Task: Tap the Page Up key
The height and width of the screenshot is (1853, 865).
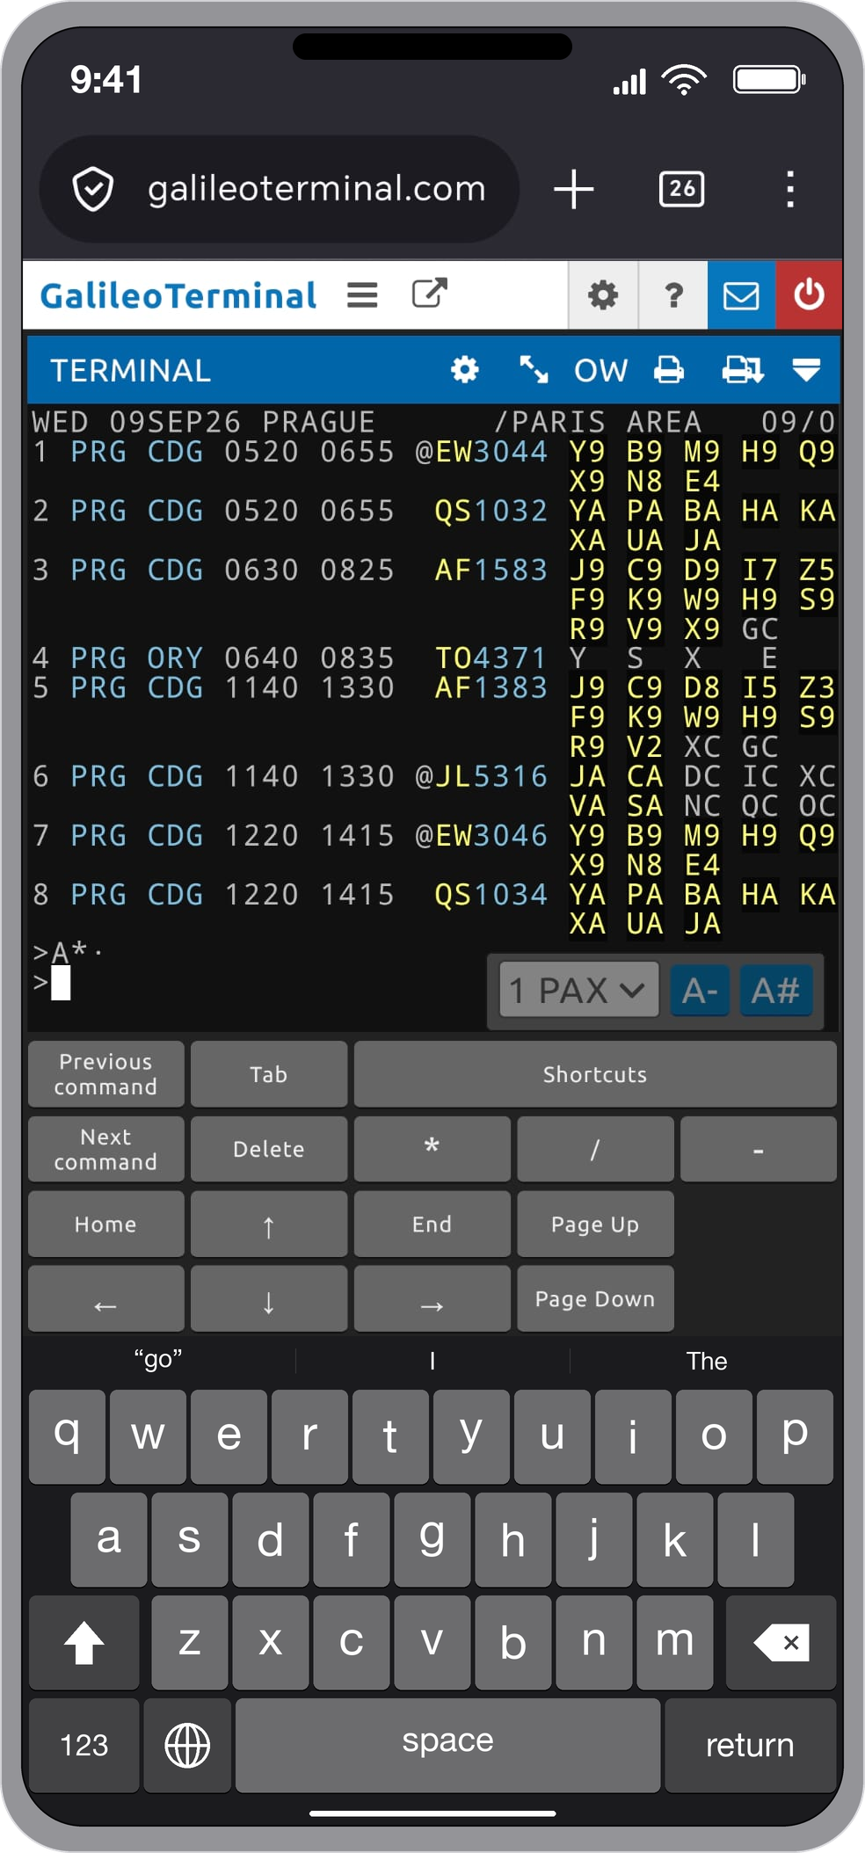Action: (595, 1224)
